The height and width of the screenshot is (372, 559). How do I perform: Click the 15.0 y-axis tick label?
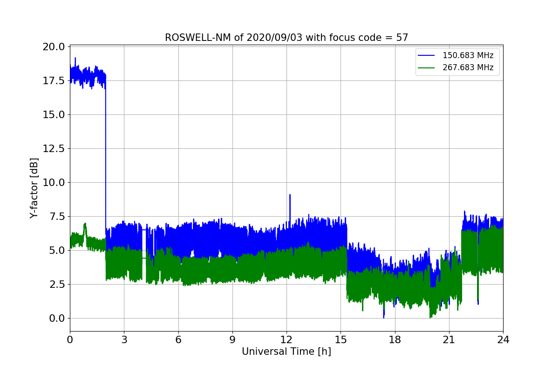pos(54,115)
